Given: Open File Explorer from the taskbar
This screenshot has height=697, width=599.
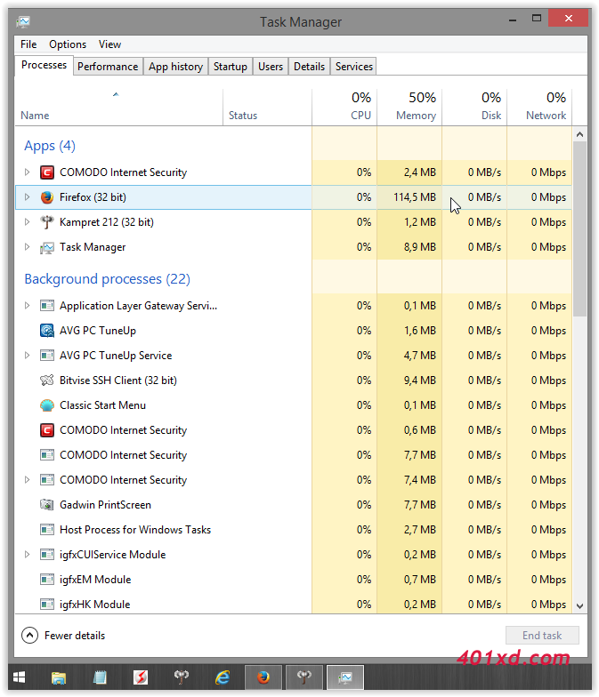Looking at the screenshot, I should (59, 677).
